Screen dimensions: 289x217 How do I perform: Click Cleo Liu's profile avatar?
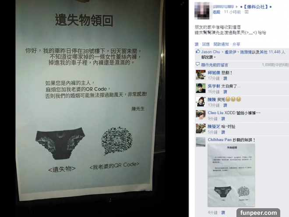pyautogui.click(x=201, y=115)
